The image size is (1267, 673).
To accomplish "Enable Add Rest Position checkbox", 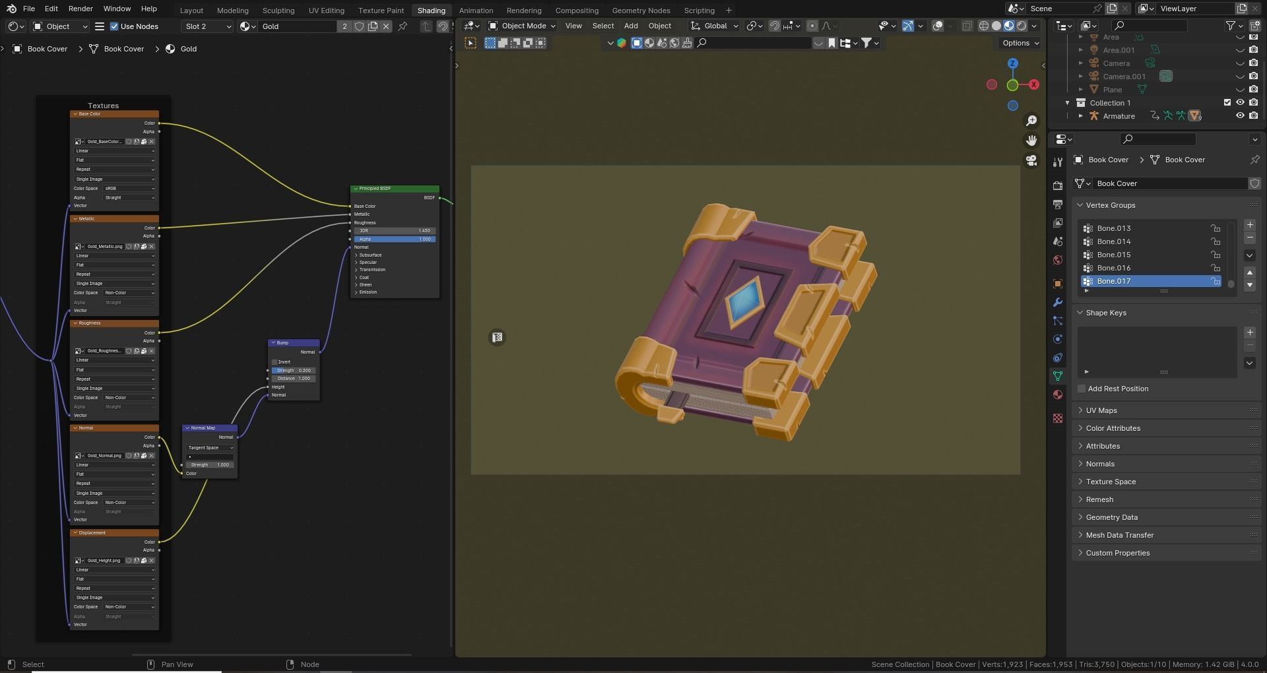I will coord(1082,389).
